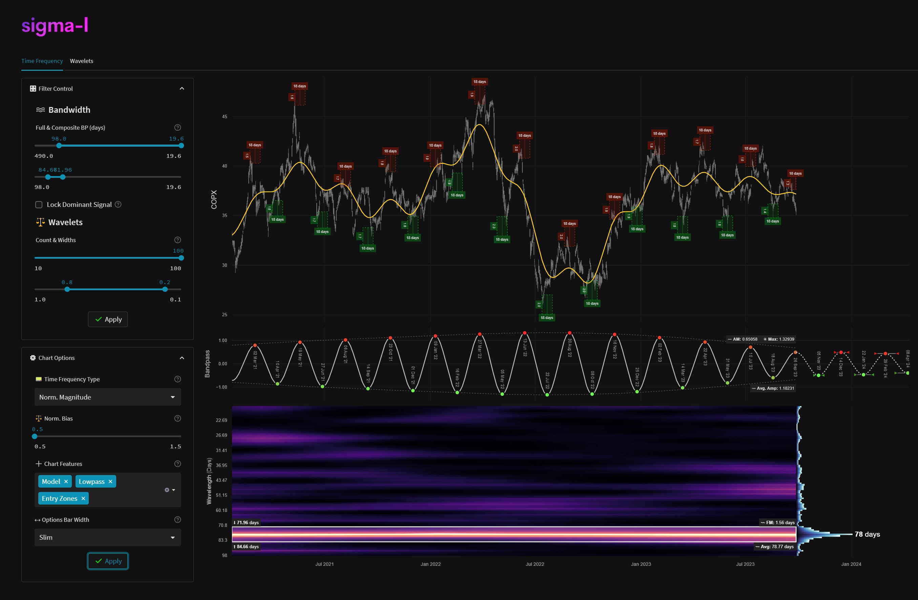Collapse the Filter Control panel
918x600 pixels.
coord(182,88)
